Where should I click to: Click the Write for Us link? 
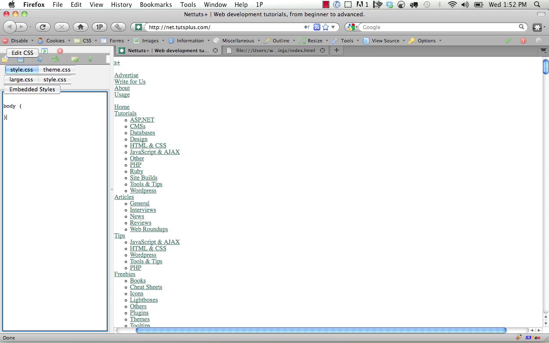coord(130,81)
